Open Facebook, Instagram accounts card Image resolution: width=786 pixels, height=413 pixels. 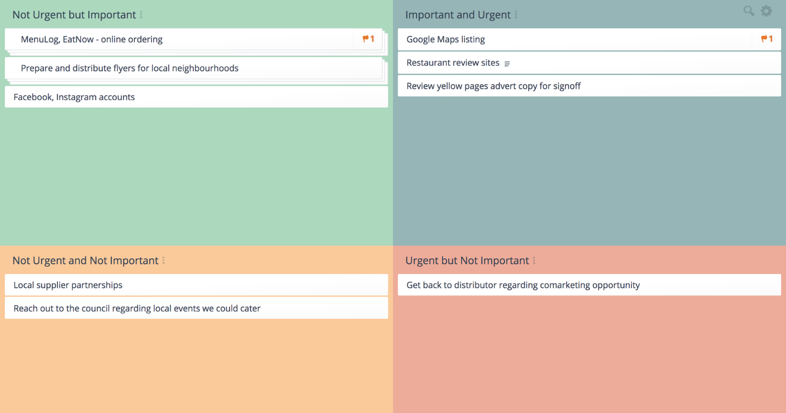pos(74,97)
